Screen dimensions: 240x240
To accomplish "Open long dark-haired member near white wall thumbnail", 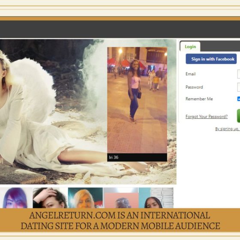I will (156, 198).
